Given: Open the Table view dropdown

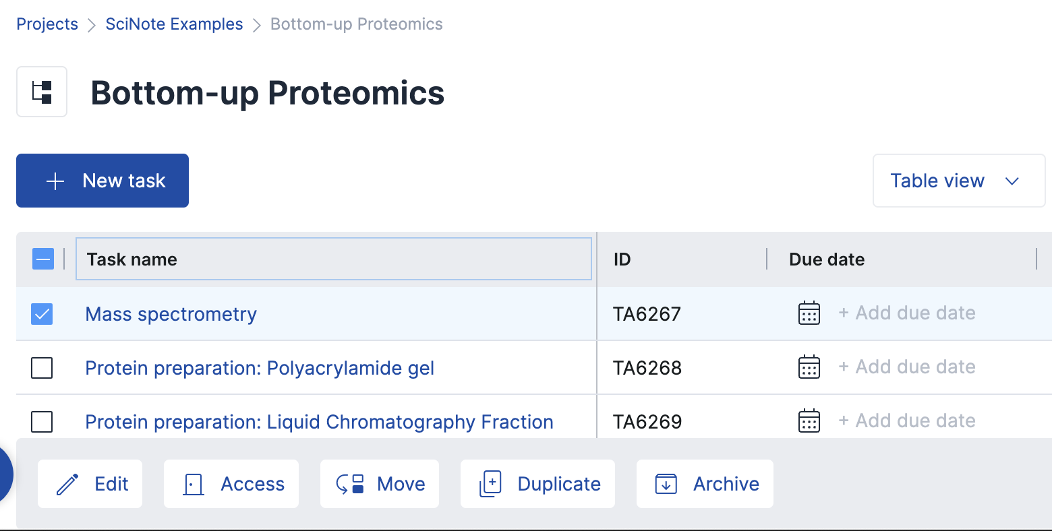Looking at the screenshot, I should [958, 181].
